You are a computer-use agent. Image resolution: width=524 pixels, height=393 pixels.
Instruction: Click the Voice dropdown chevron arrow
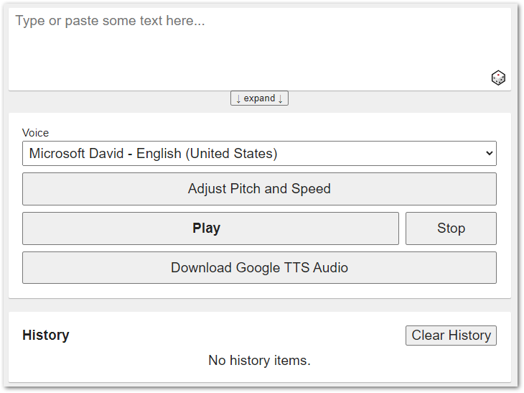coord(490,153)
